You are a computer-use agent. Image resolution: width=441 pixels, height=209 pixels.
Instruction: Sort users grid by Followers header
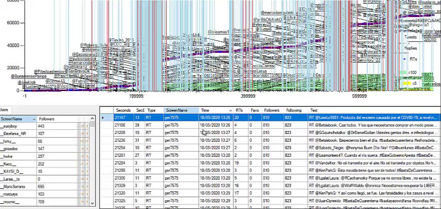coord(58,119)
